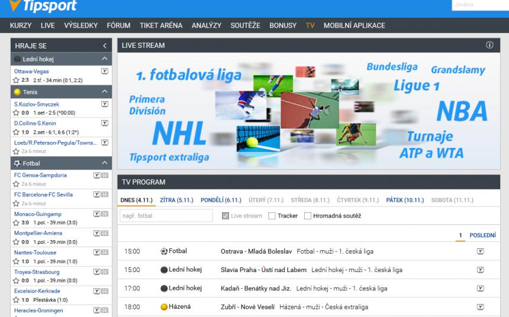509x317 pixels.
Task: Collapse the HRAJE SE panel
Action: [x=105, y=46]
